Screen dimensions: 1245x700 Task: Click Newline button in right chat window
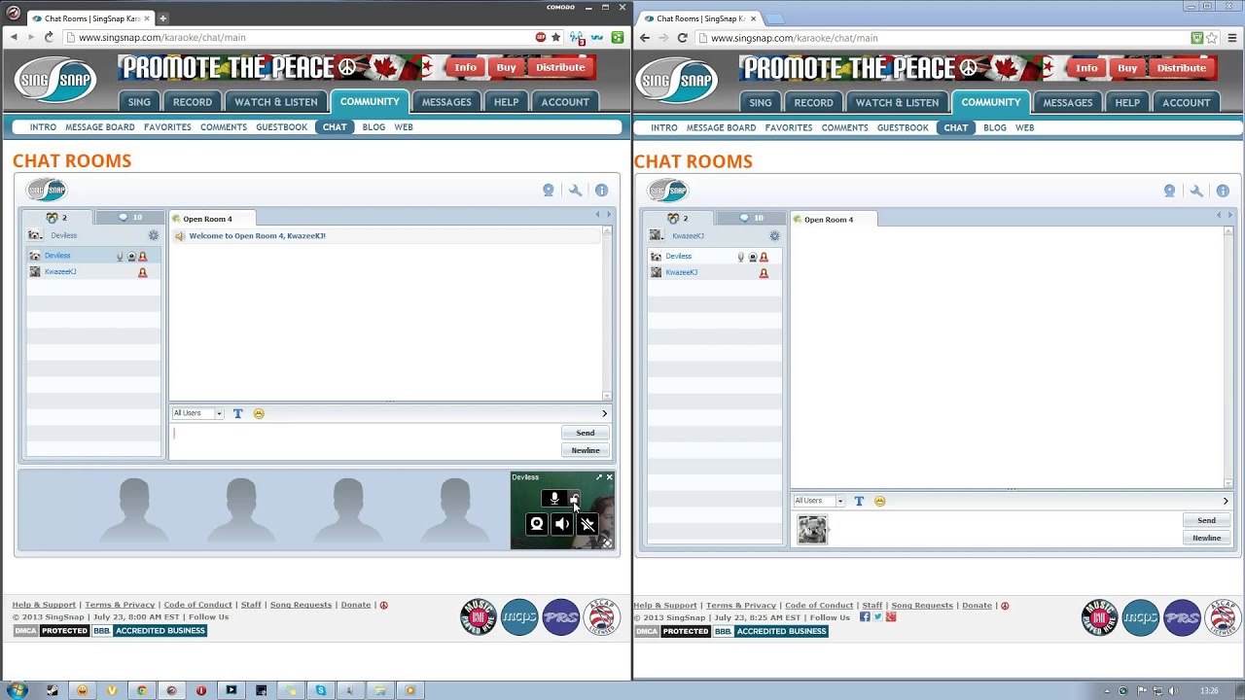[x=1206, y=538]
